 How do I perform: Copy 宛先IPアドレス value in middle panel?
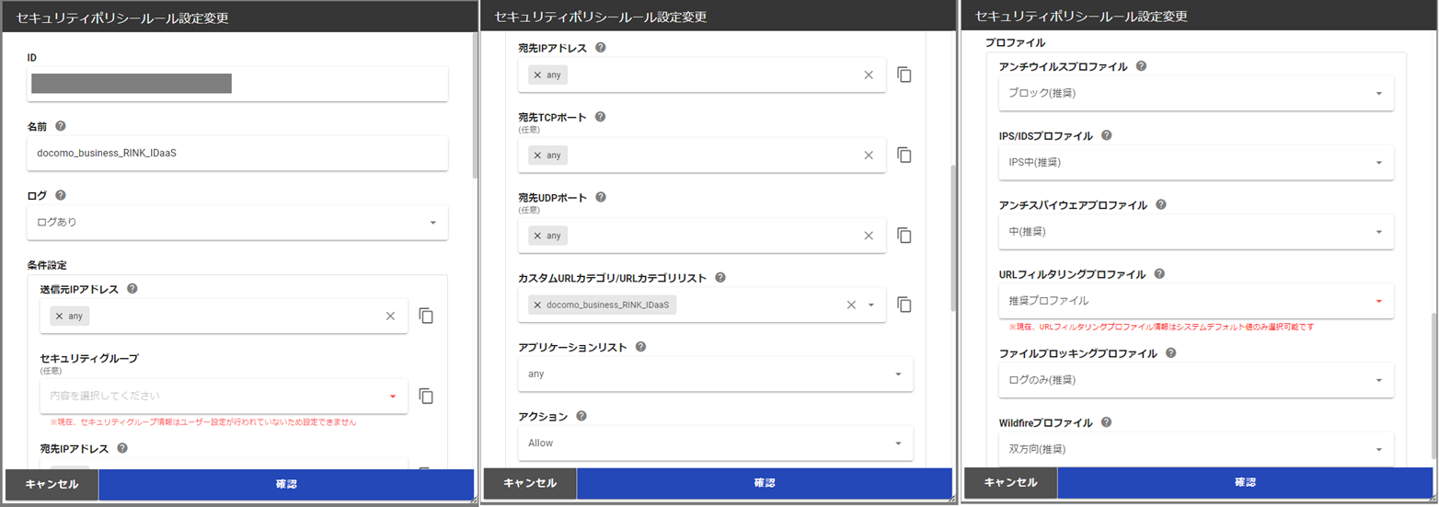[904, 75]
